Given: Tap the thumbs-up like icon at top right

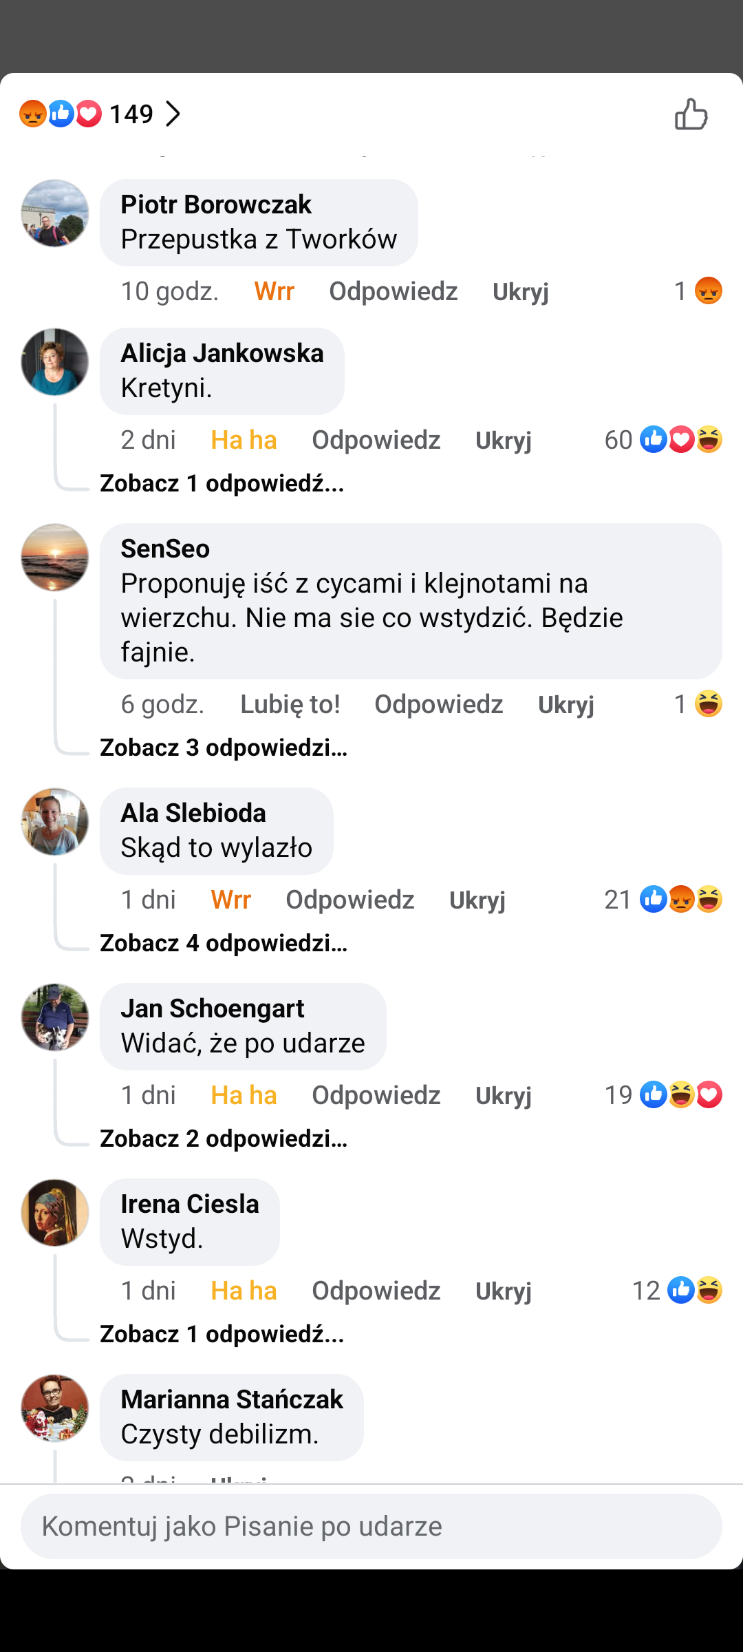Looking at the screenshot, I should click(691, 114).
